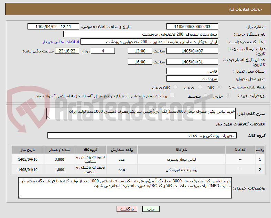
Task: Click the اطلاعات کالاهای مورد نیاز heading
Action: (x=240, y=124)
